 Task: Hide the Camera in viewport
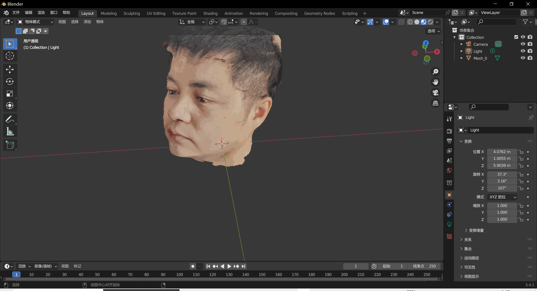click(x=523, y=44)
